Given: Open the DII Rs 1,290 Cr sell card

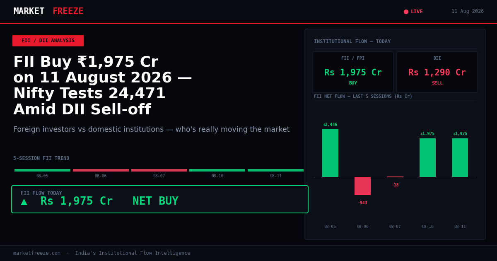Looking at the screenshot, I should click(437, 72).
